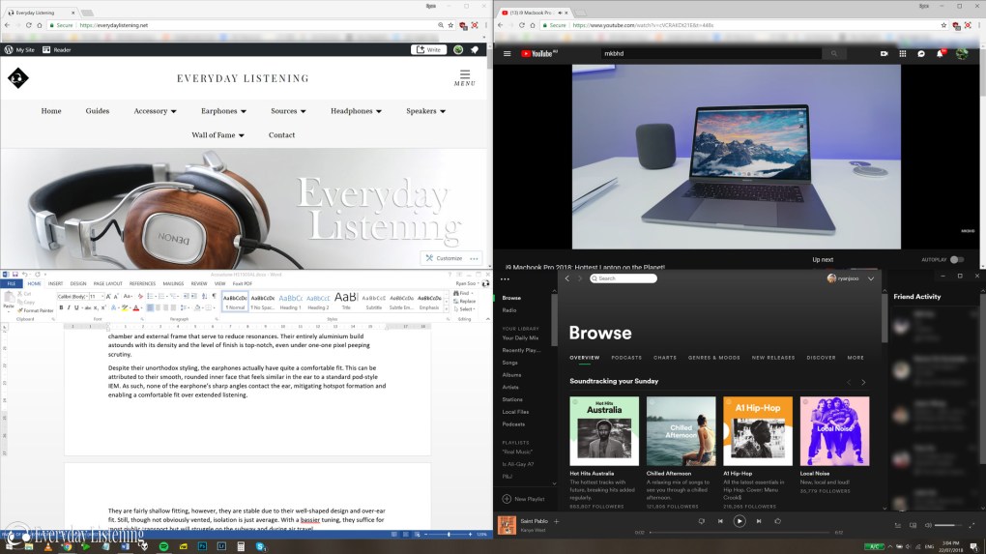This screenshot has width=986, height=554.
Task: Open the YouTube upload video camera icon
Action: pos(884,53)
